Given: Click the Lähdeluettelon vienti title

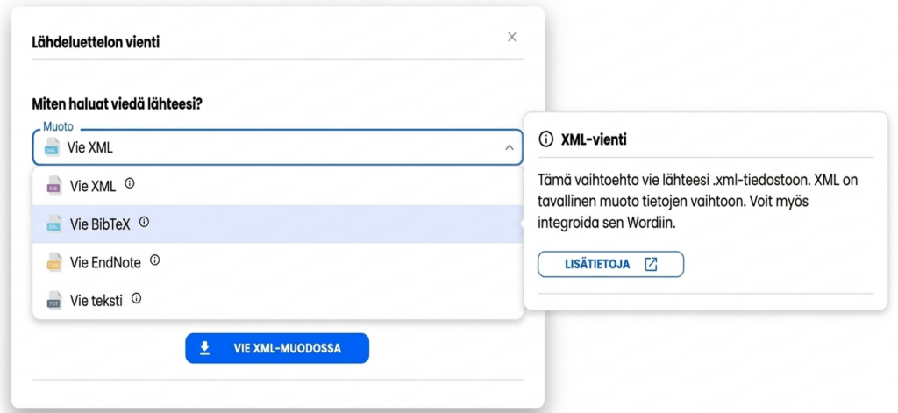Looking at the screenshot, I should (96, 42).
